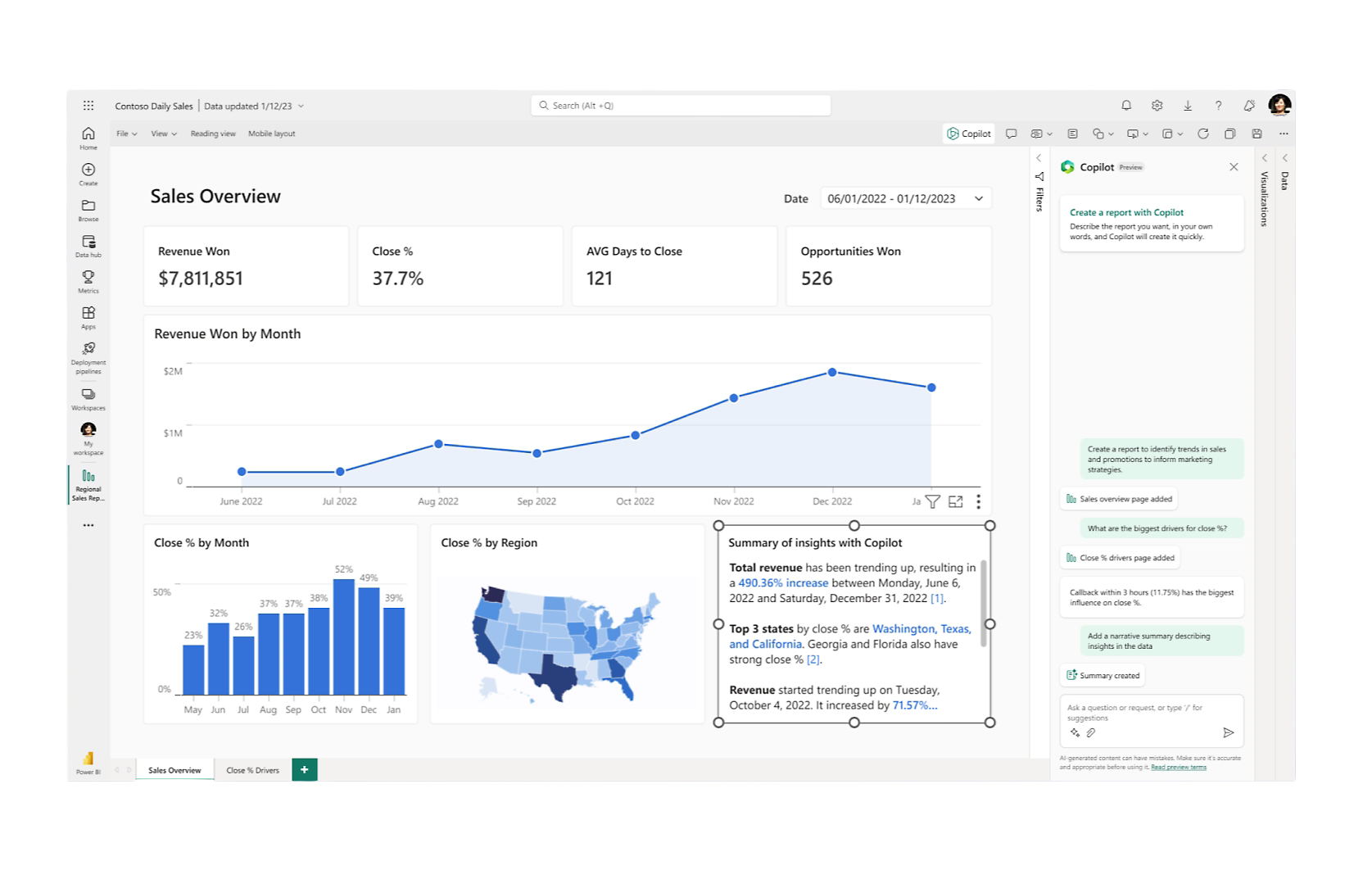Open the notifications bell
This screenshot has height=870, width=1363.
[1126, 106]
